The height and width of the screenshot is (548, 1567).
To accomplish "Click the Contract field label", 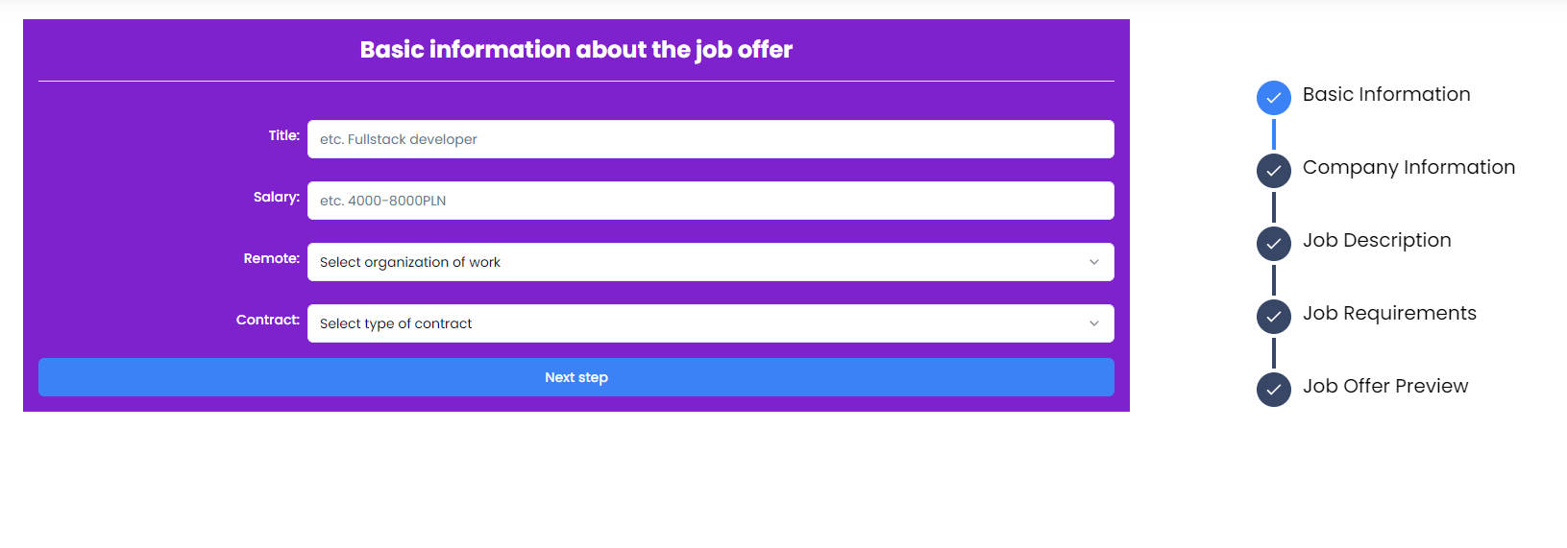I will point(268,320).
